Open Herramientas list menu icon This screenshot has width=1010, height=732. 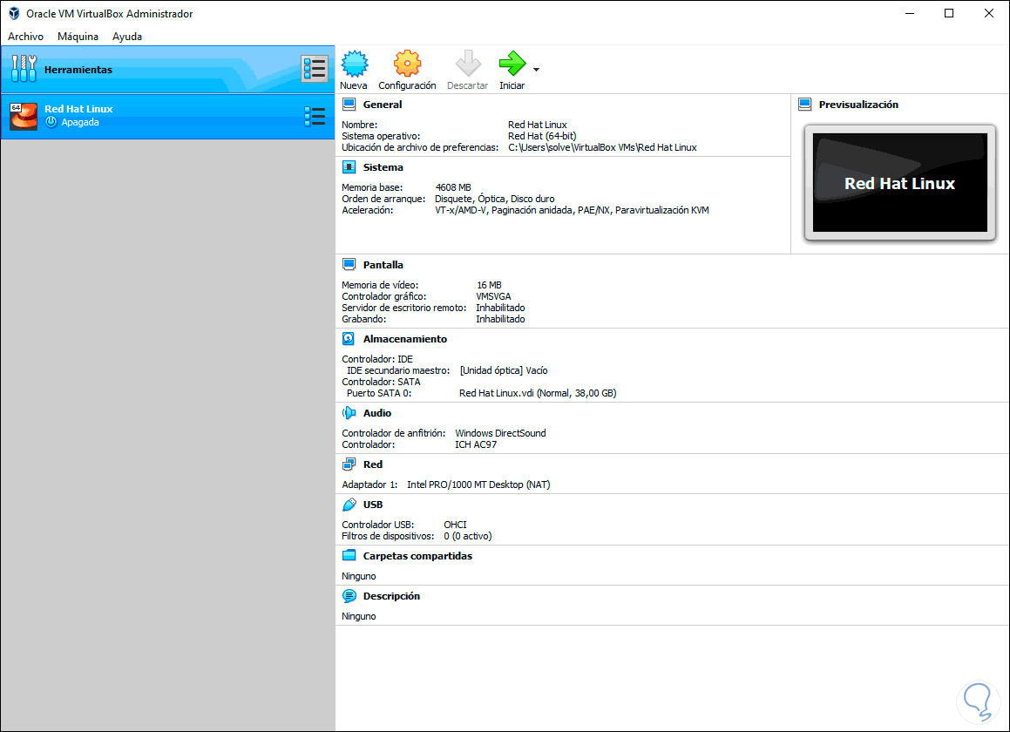tap(315, 69)
